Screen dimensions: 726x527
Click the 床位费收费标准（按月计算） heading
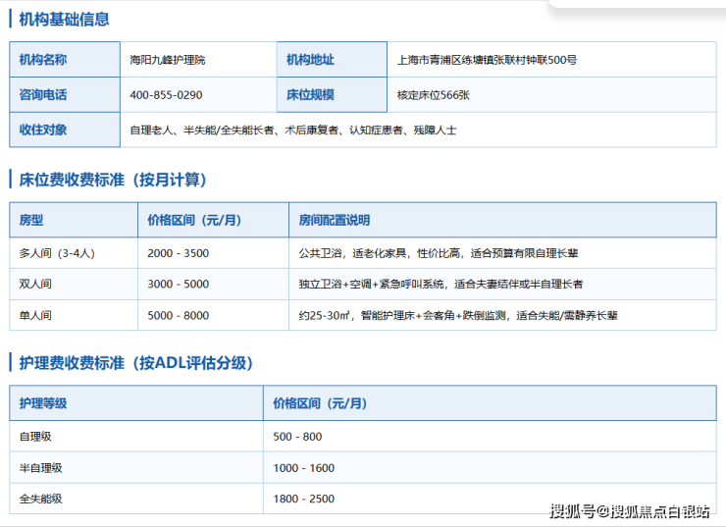pos(113,180)
